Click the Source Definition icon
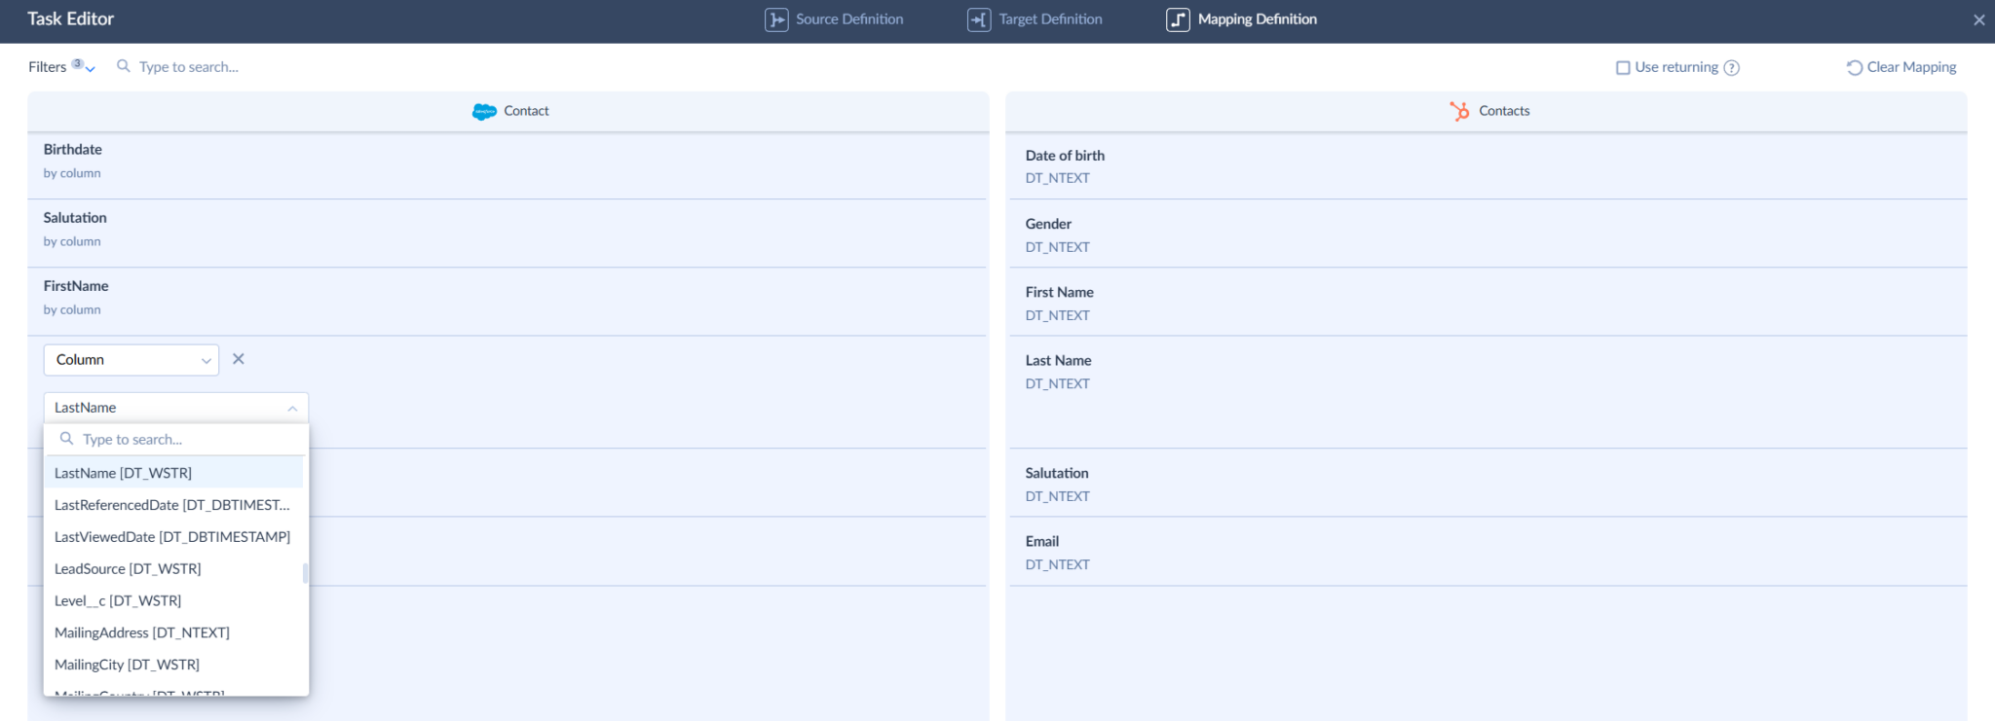Image resolution: width=1995 pixels, height=721 pixels. [775, 19]
